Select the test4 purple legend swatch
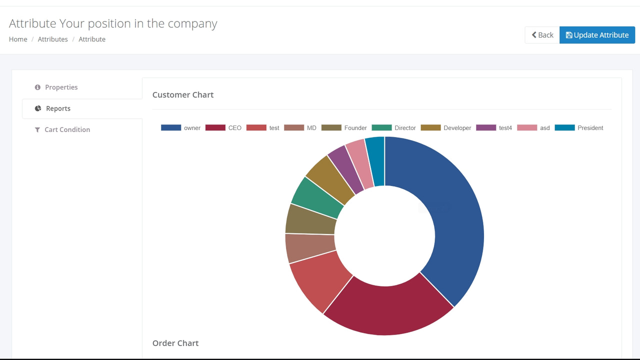Screen dimensions: 640x360 [485, 127]
